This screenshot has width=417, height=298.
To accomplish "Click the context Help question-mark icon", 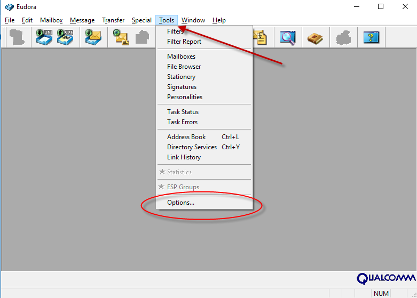I will click(x=371, y=37).
